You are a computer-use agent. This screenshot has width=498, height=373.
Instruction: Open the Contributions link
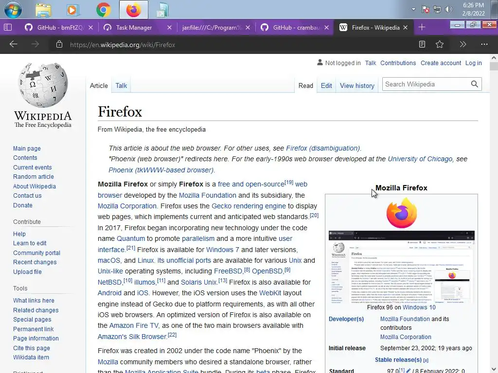point(398,63)
